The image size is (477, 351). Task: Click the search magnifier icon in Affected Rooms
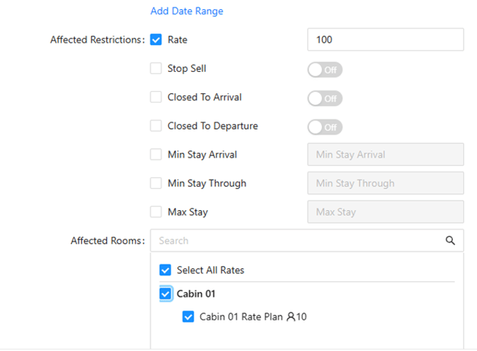click(450, 241)
